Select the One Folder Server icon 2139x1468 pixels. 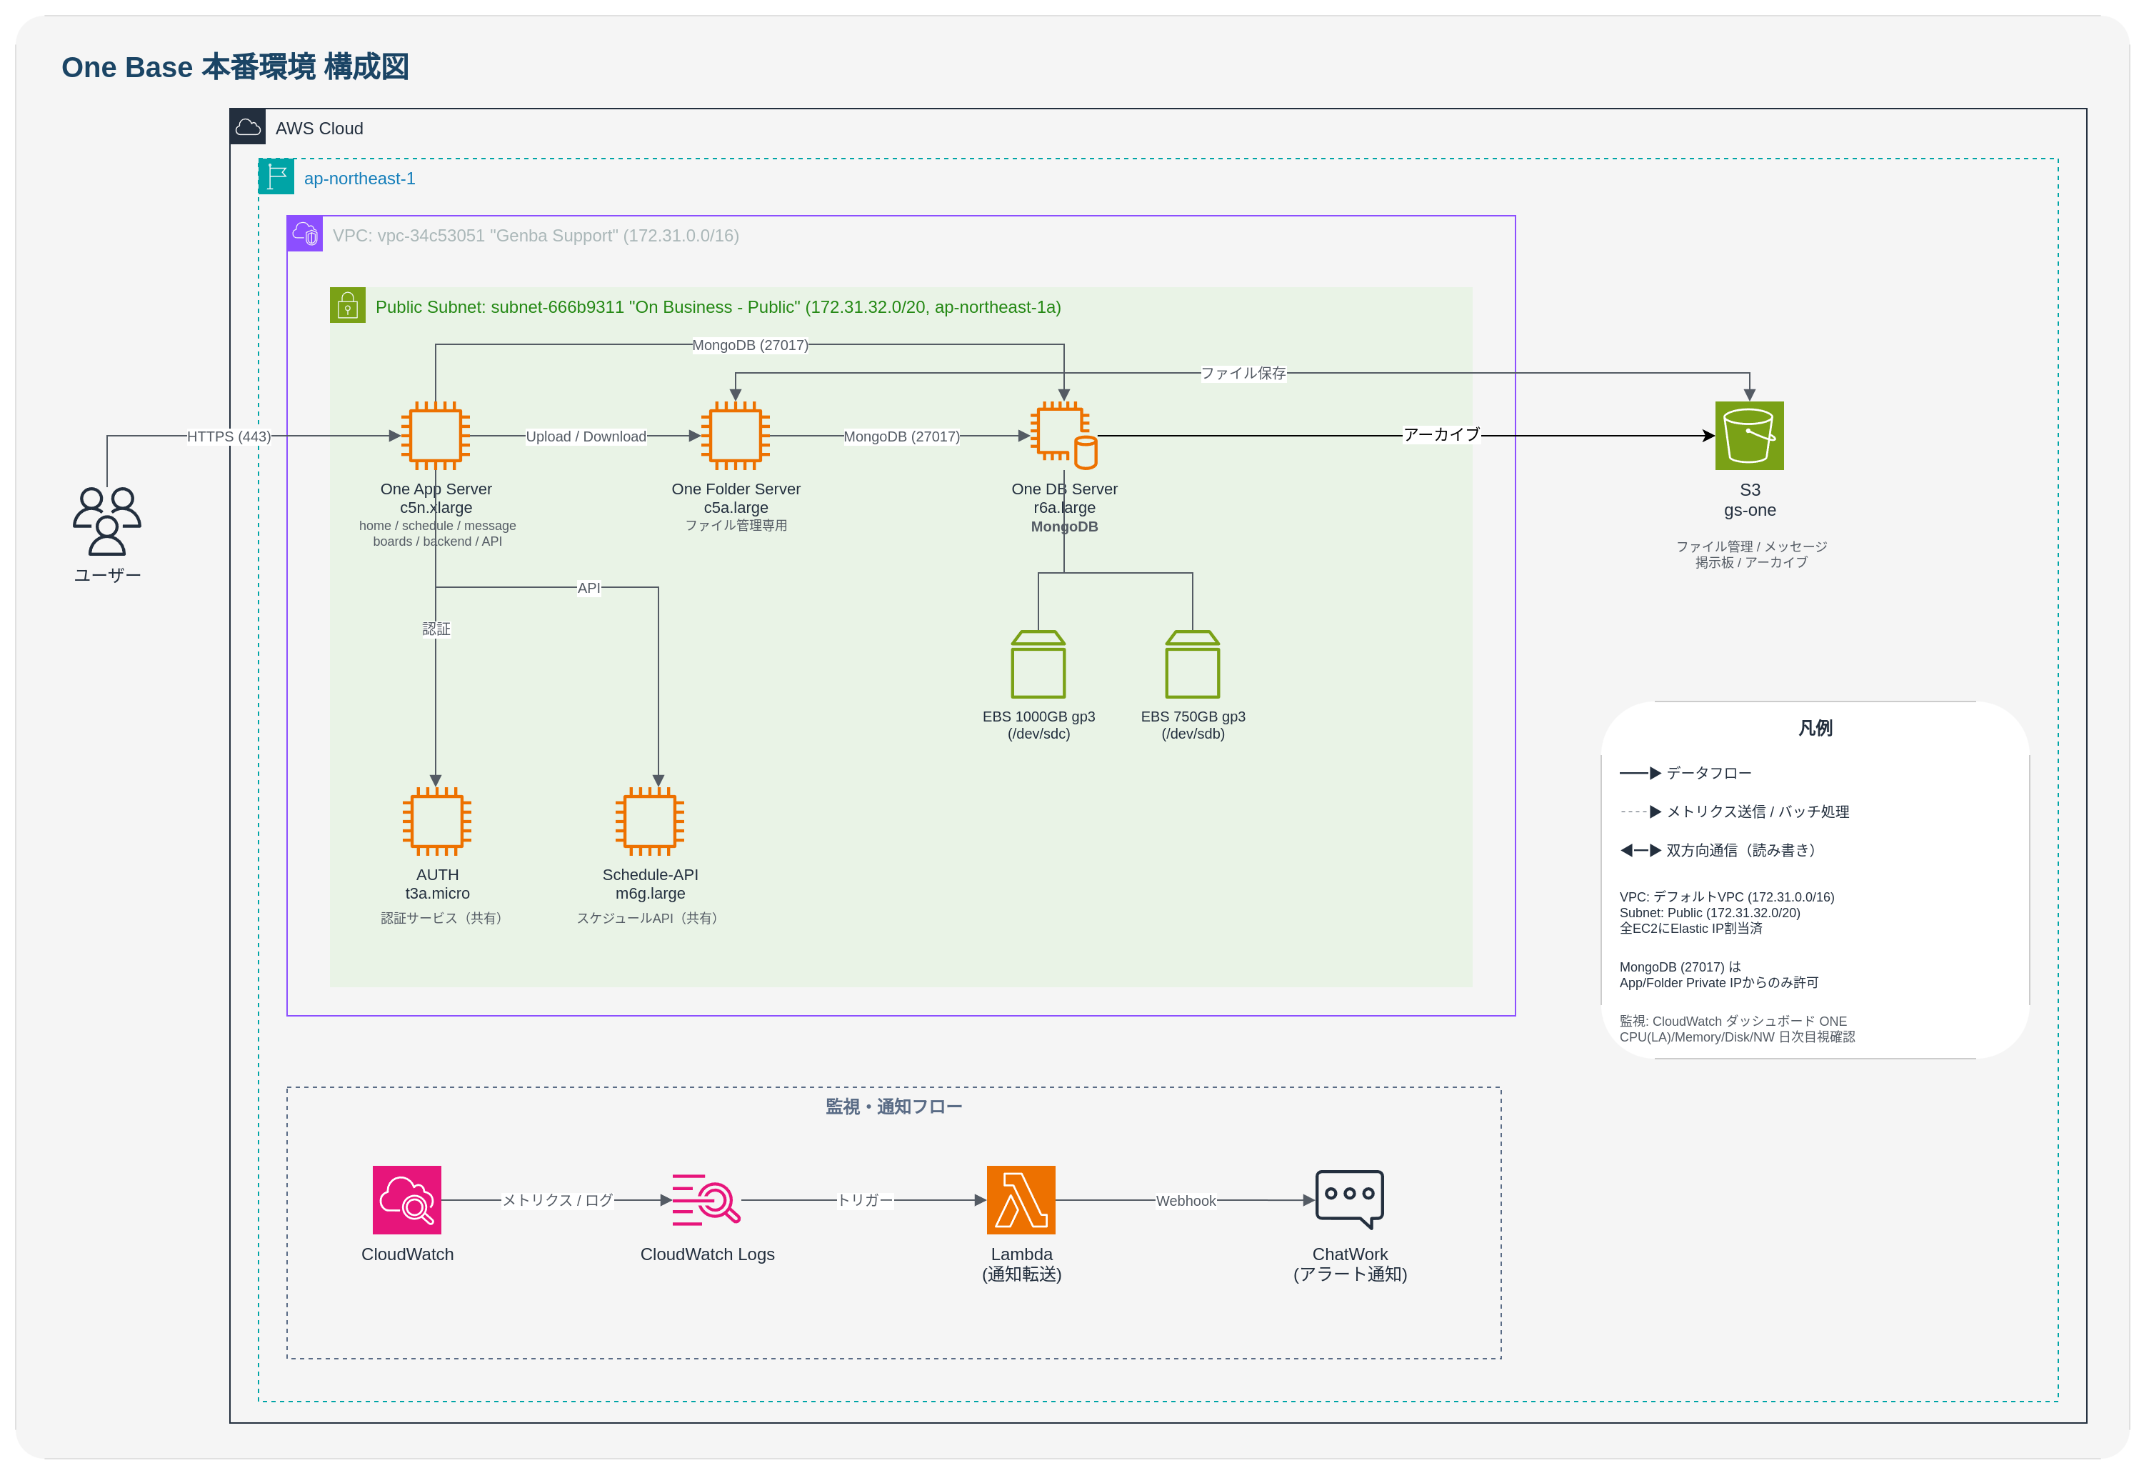tap(736, 435)
